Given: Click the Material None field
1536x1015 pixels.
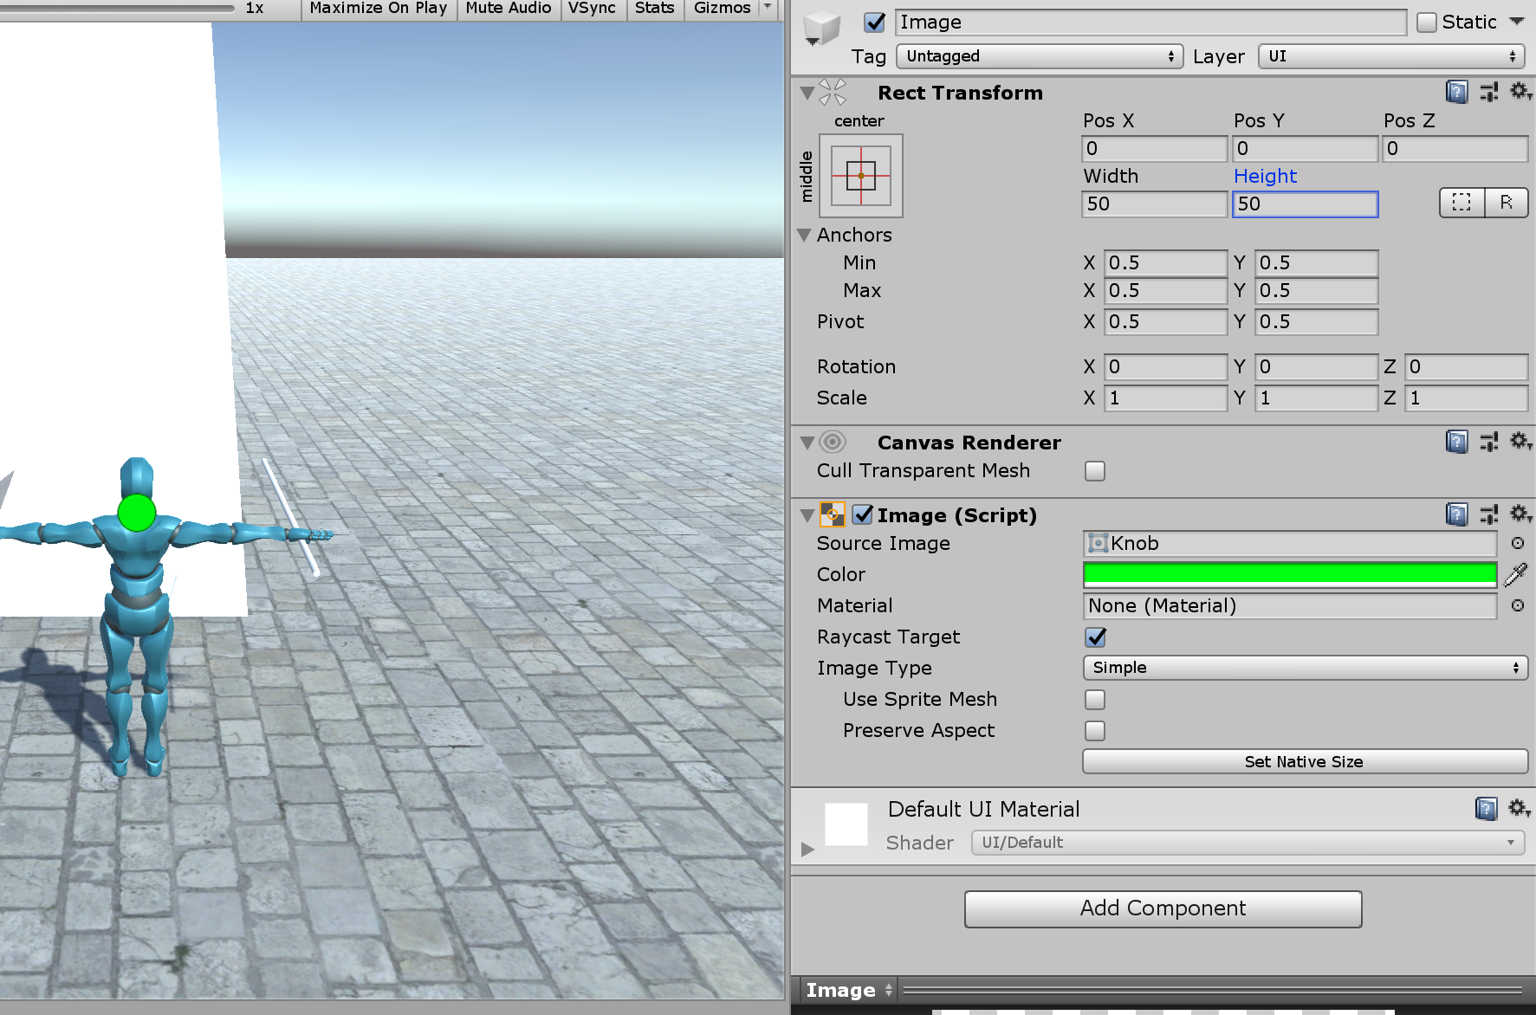Looking at the screenshot, I should [x=1290, y=605].
